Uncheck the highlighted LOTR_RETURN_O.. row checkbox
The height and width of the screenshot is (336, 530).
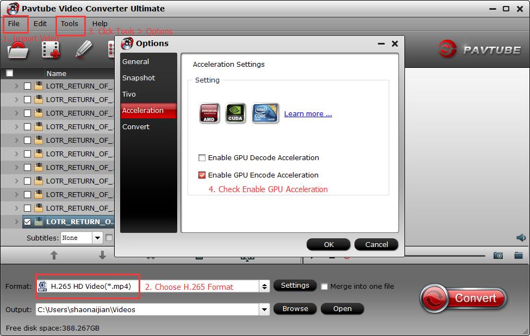[x=27, y=222]
